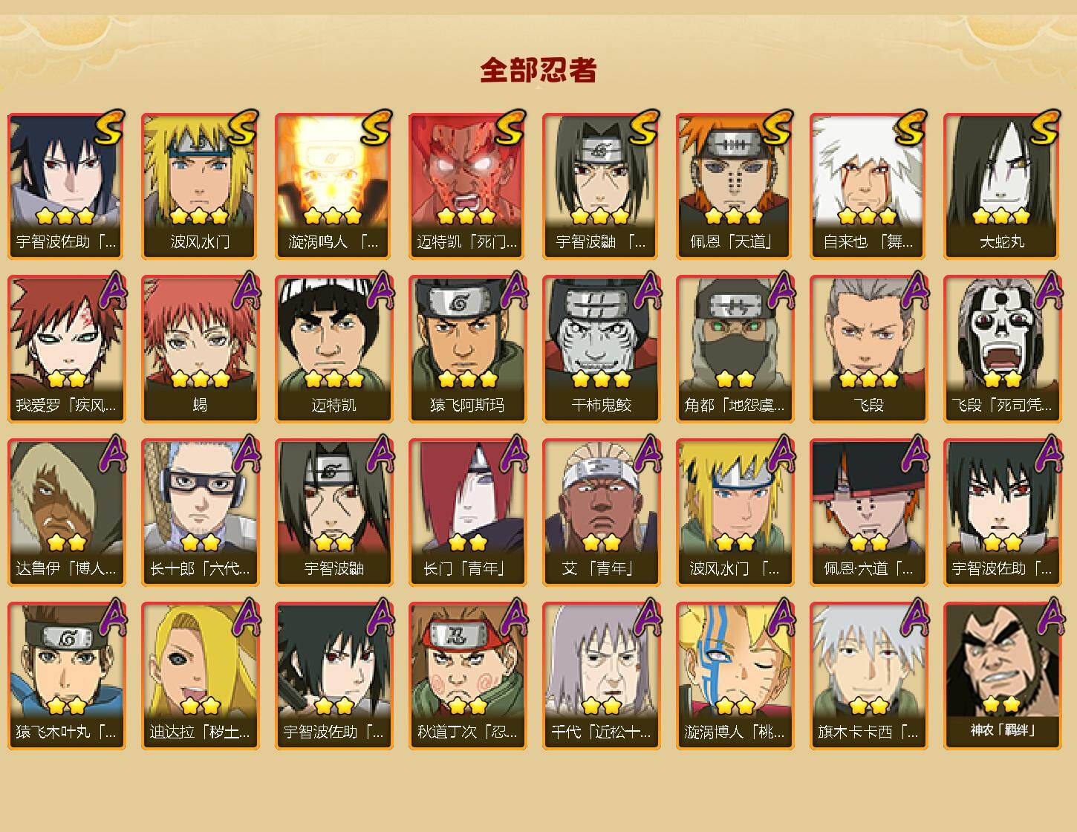Click the 全部忍者 section heading
Screen dimensions: 1077x832
pos(538,70)
